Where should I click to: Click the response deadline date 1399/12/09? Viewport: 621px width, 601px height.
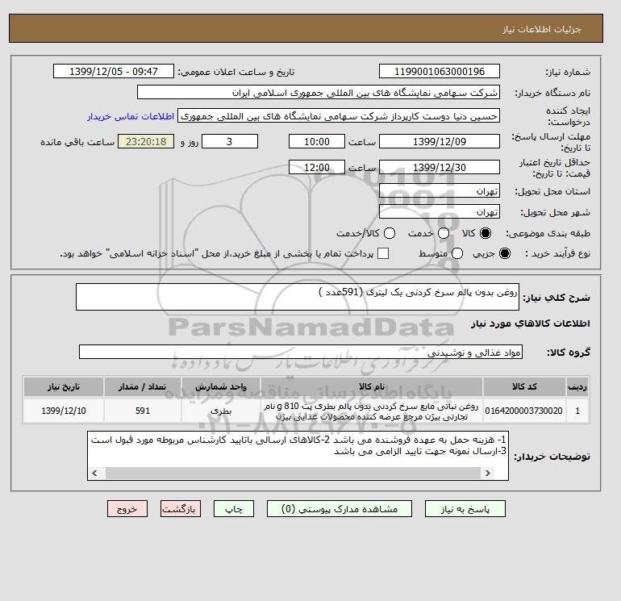(x=440, y=141)
